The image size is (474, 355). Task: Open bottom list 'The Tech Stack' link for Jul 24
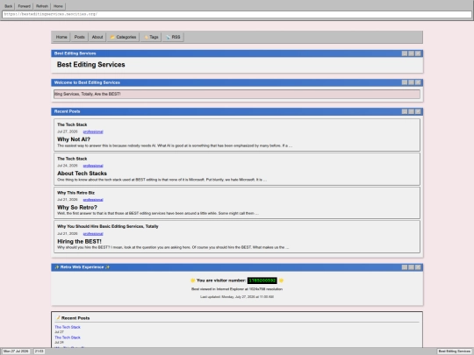68,337
